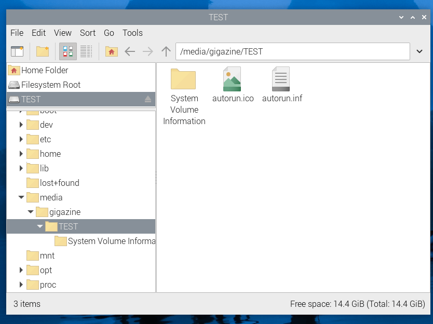Open a new window with the leftmost toolbar icon
This screenshot has width=433, height=324.
pos(17,51)
